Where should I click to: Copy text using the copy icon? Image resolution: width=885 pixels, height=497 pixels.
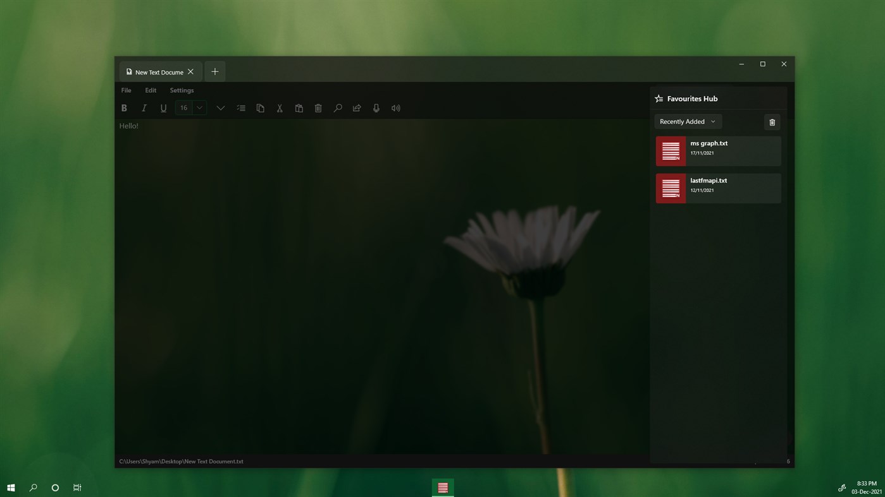[x=260, y=107]
